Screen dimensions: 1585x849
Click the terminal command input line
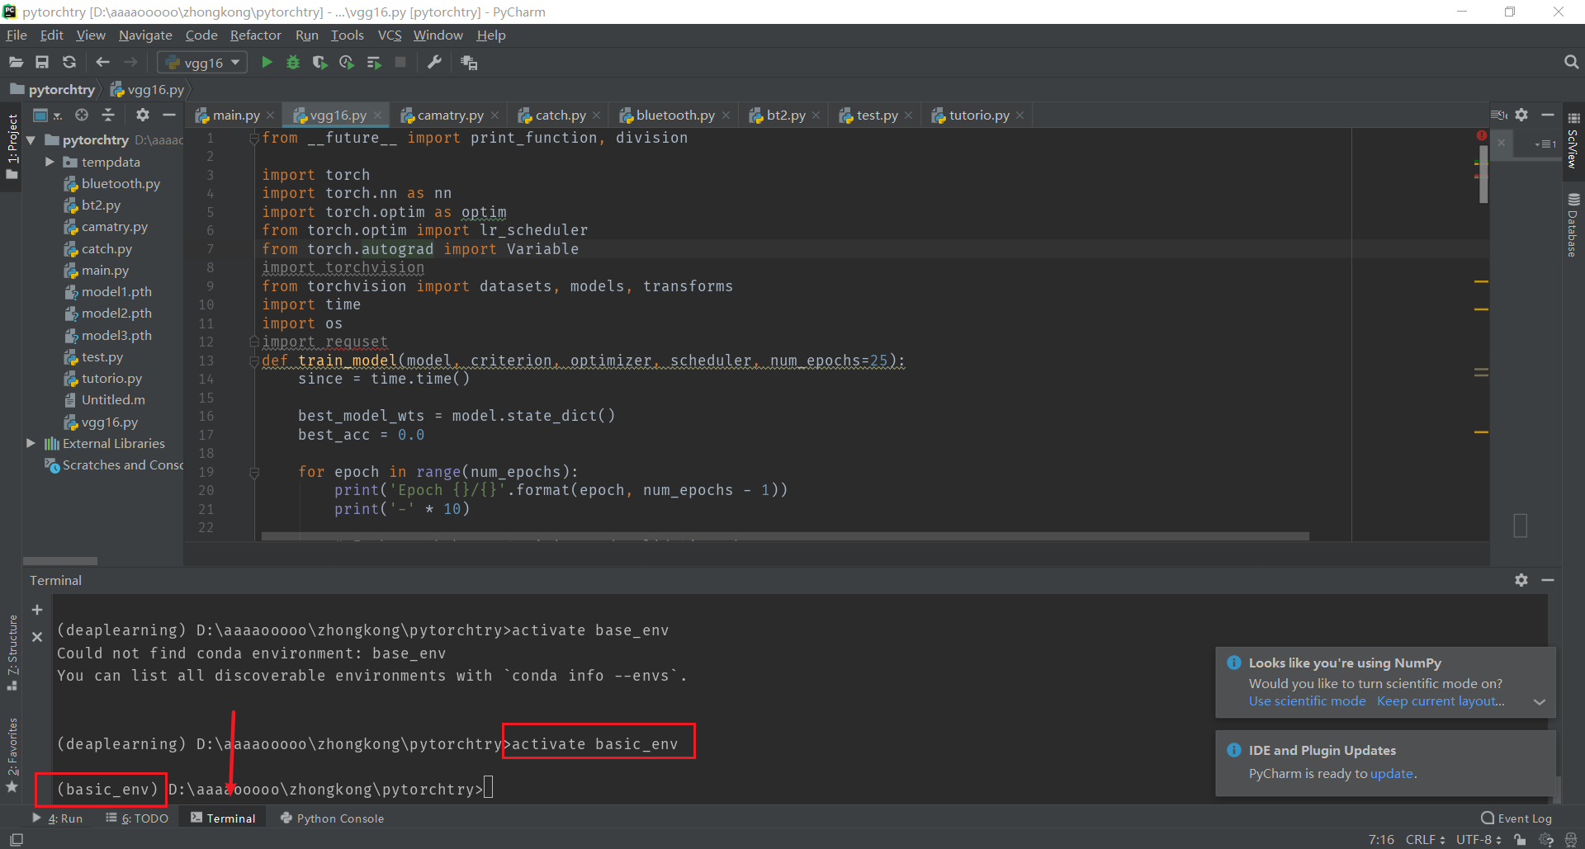[489, 789]
